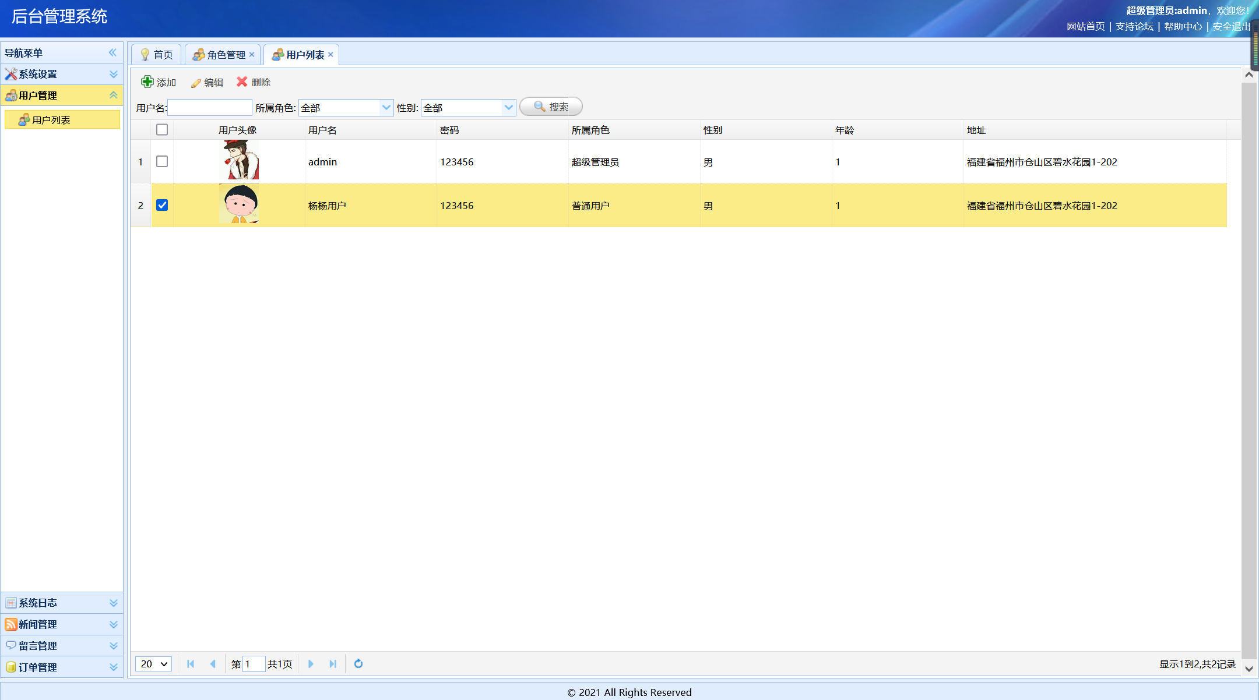
Task: Click the scrollbar down arrow
Action: 1249,669
